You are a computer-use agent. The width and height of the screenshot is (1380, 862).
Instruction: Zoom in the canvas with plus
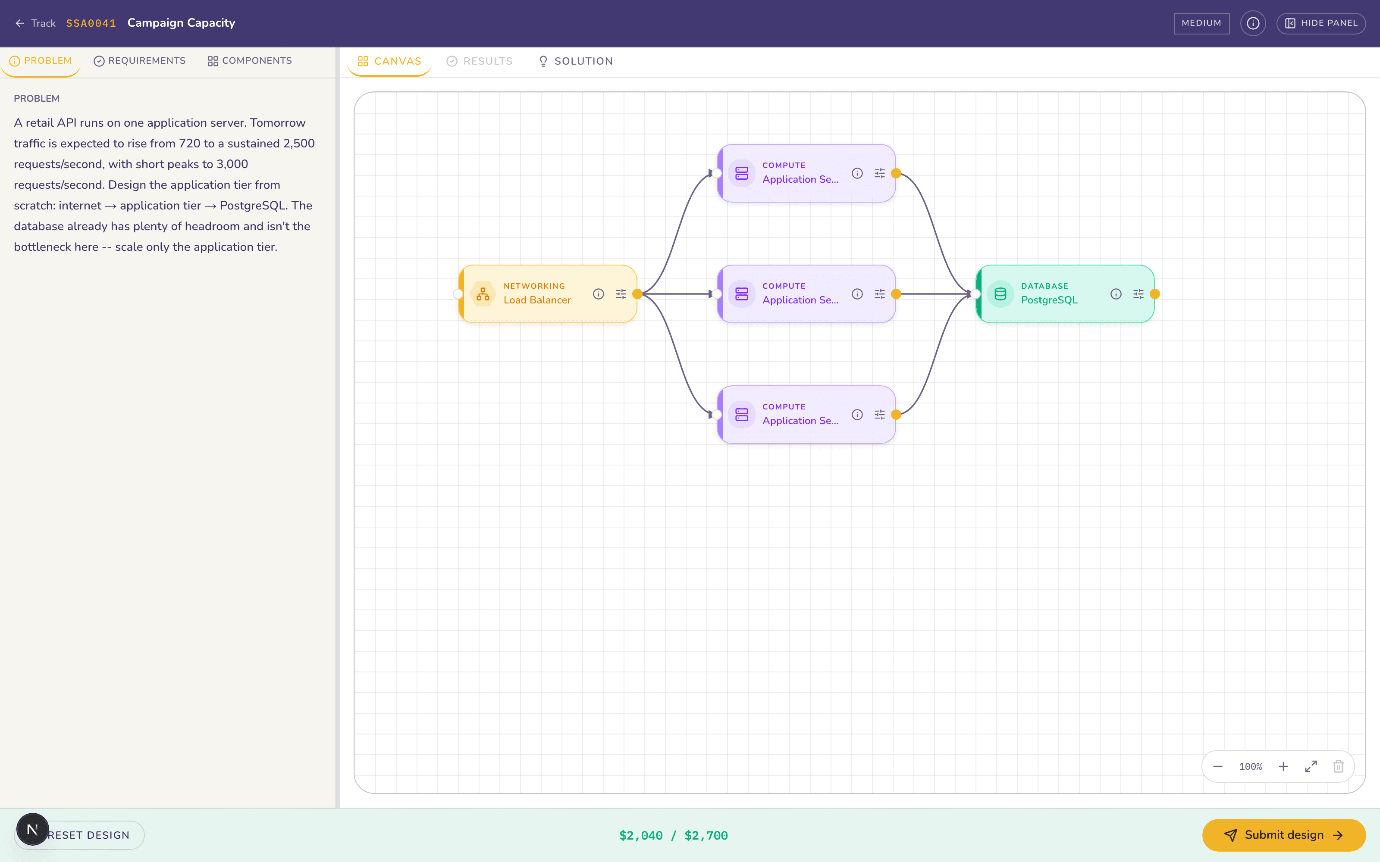pyautogui.click(x=1283, y=767)
